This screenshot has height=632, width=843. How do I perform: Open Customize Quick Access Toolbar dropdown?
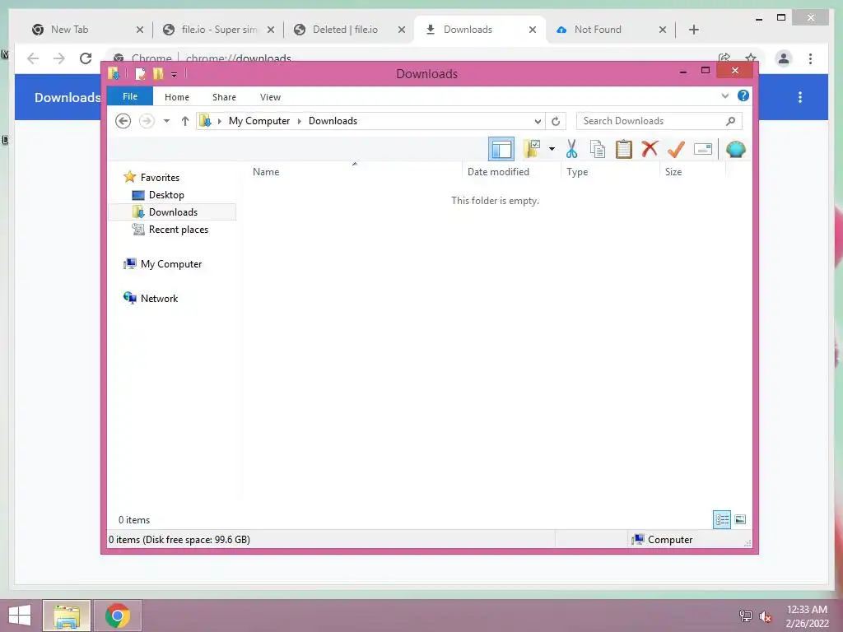(175, 74)
